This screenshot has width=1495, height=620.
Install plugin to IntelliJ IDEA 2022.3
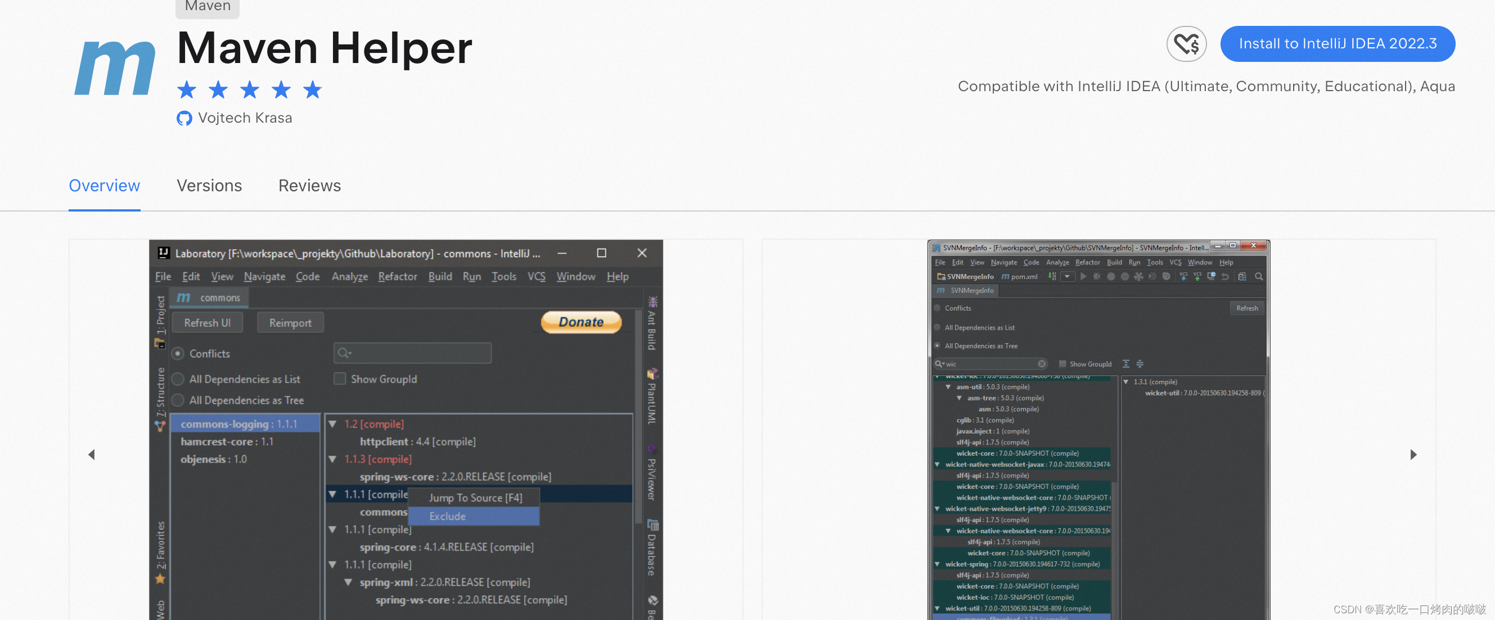tap(1337, 43)
